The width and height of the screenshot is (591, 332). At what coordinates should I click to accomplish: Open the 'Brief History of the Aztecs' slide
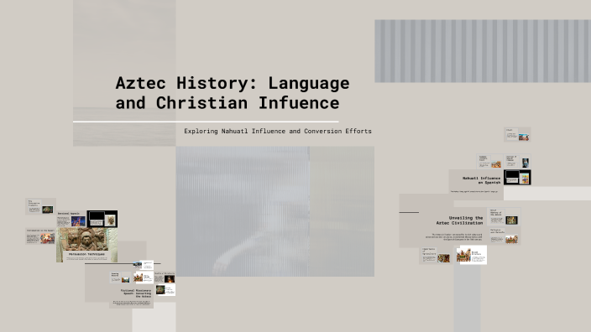coord(505,217)
